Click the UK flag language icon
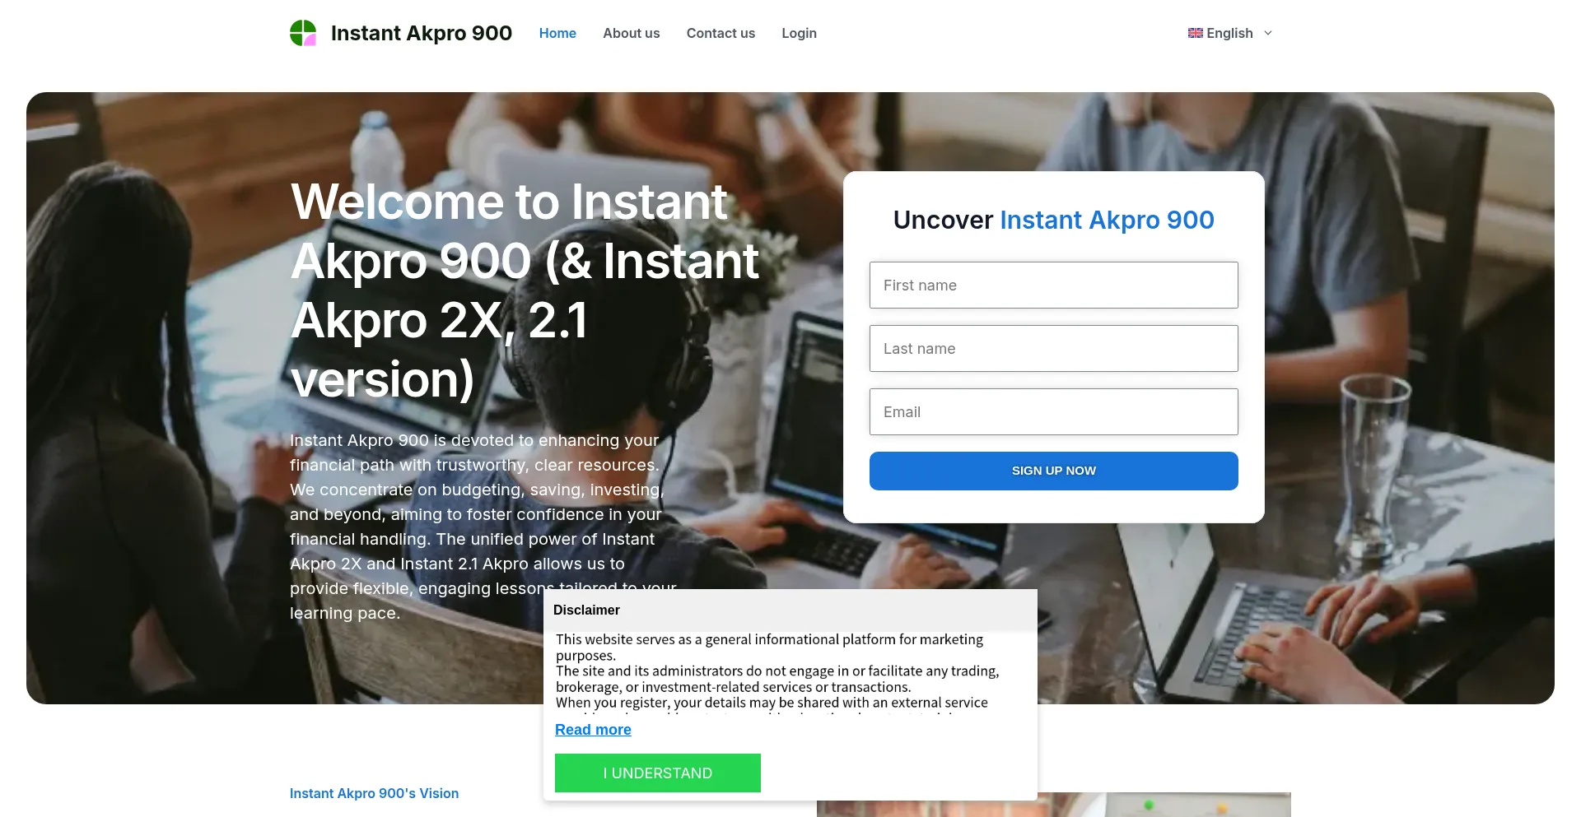Image resolution: width=1581 pixels, height=817 pixels. pos(1196,33)
